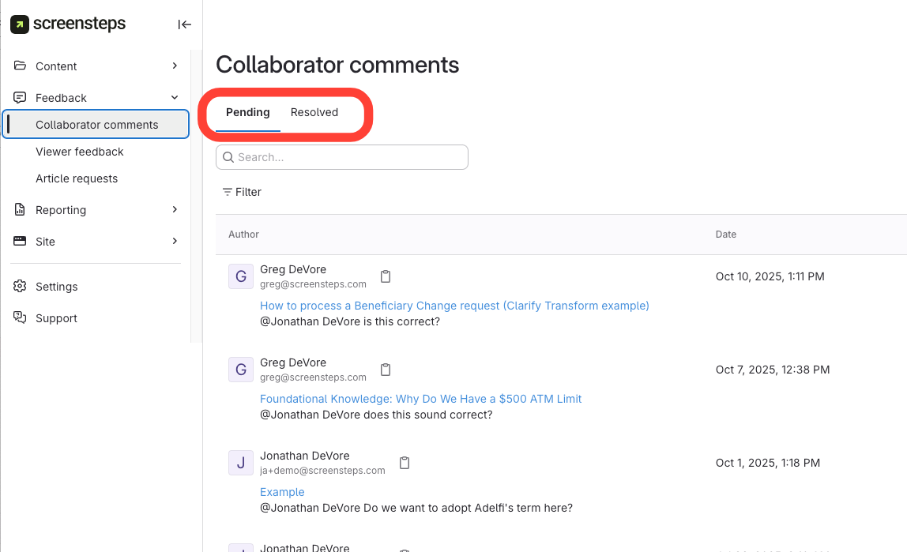Collapse the Feedback section chevron
This screenshot has height=552, width=907.
175,98
